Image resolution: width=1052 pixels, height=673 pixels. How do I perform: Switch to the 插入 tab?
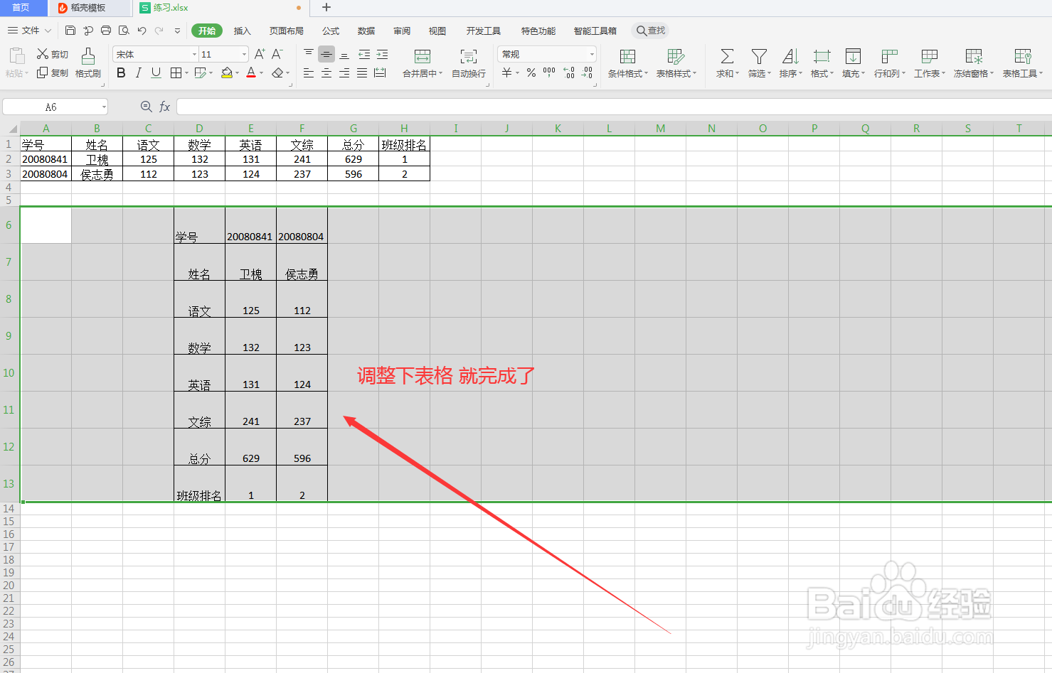pyautogui.click(x=243, y=31)
